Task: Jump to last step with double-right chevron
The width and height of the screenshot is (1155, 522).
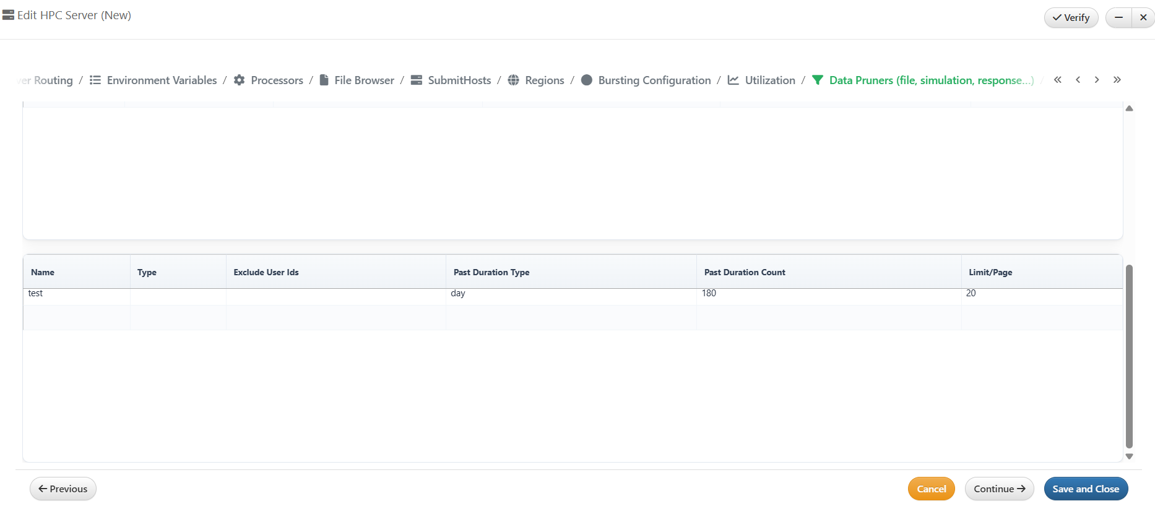Action: tap(1117, 80)
